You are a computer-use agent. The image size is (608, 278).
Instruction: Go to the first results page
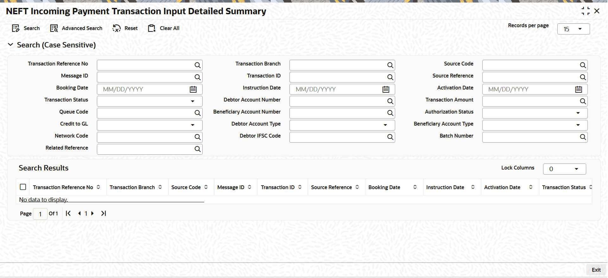tap(68, 213)
